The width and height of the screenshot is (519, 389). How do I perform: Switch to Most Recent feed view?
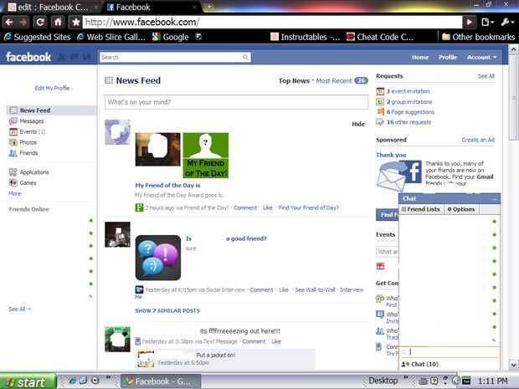(x=334, y=80)
